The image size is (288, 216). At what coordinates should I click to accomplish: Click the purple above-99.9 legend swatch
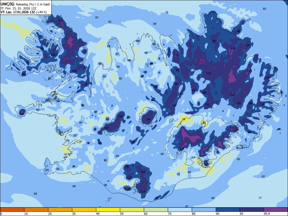tap(276, 210)
